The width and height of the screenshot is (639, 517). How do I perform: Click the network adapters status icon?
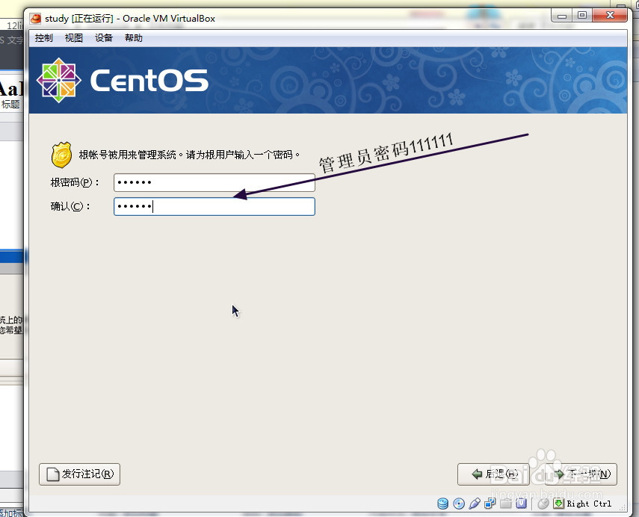pyautogui.click(x=490, y=504)
